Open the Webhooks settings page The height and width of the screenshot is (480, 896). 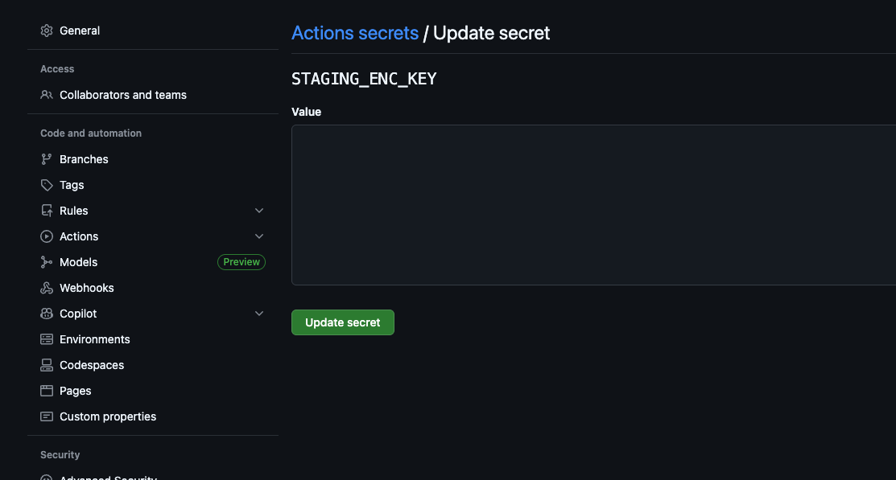pos(87,288)
